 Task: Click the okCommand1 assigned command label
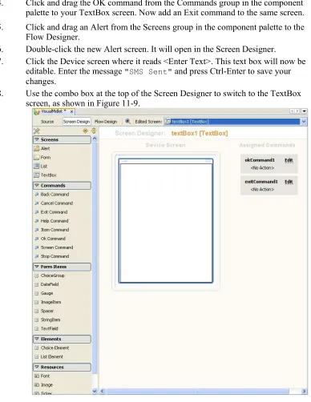pyautogui.click(x=260, y=160)
